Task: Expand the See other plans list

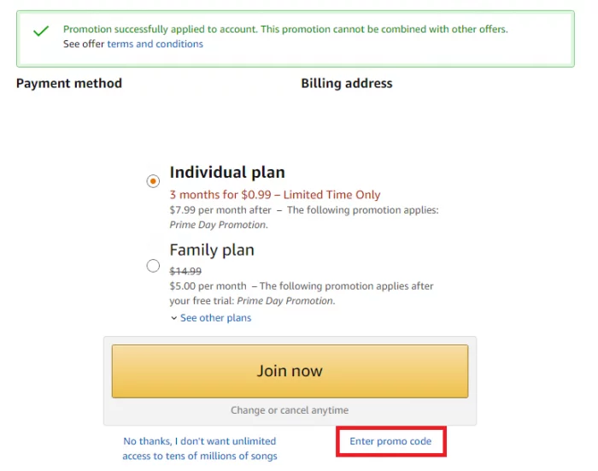Action: pyautogui.click(x=215, y=318)
